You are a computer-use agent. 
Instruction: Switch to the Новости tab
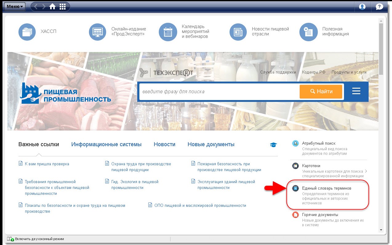pyautogui.click(x=165, y=144)
